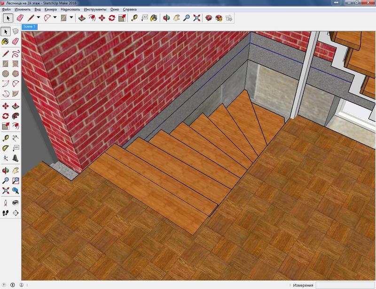Switch to the Scene 1 tab
Screen dimensions: 376x289
pyautogui.click(x=30, y=27)
